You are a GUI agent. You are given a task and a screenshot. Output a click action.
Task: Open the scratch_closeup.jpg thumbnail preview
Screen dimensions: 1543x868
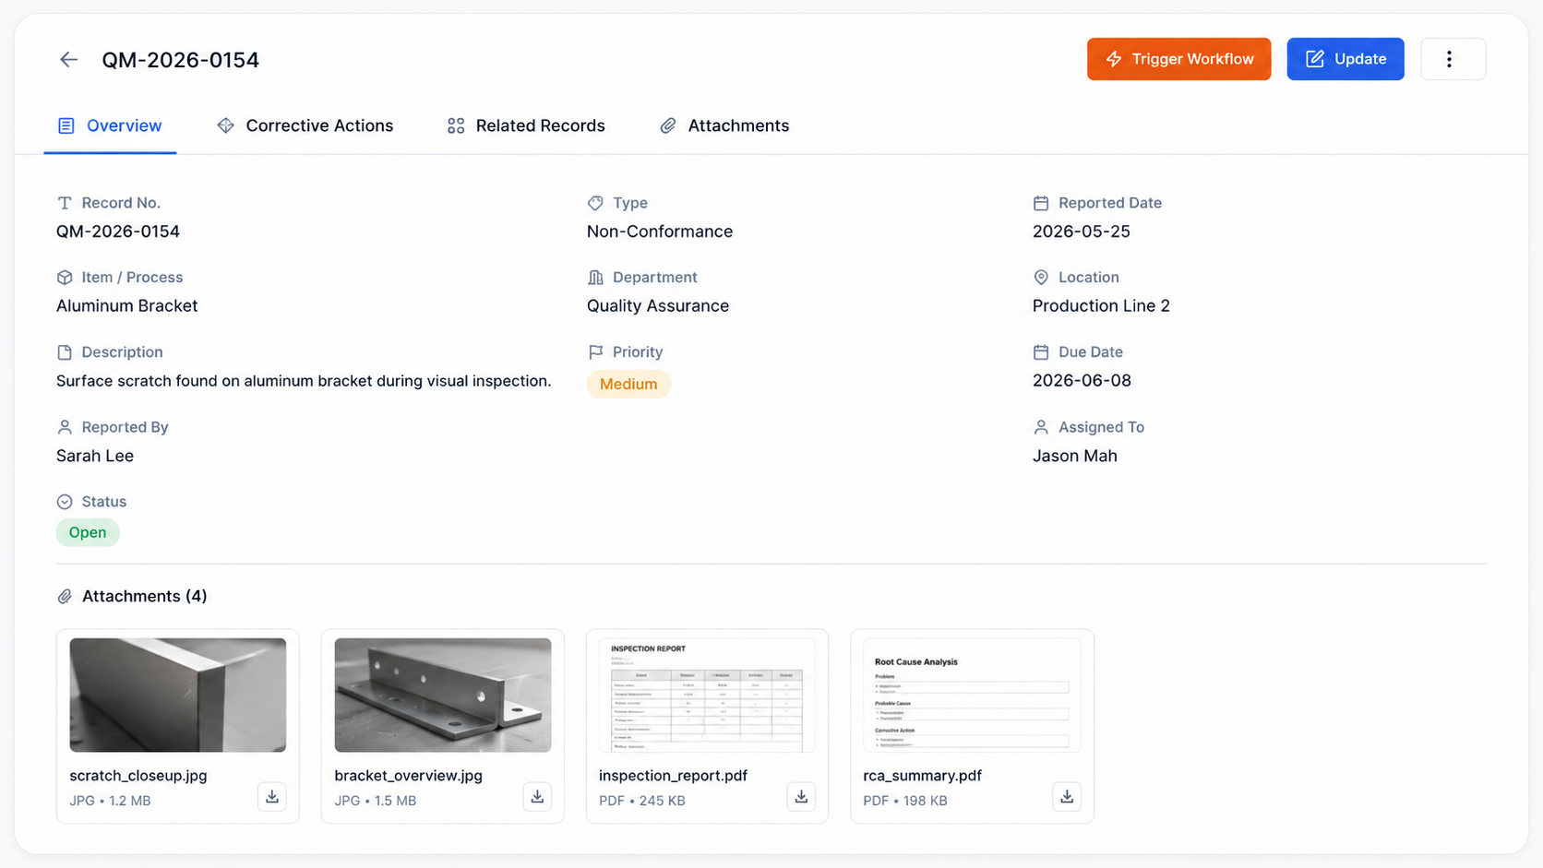tap(178, 695)
